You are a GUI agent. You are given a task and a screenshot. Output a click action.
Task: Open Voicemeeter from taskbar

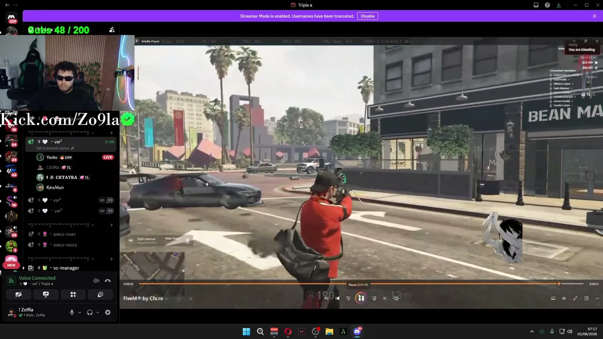(x=274, y=331)
